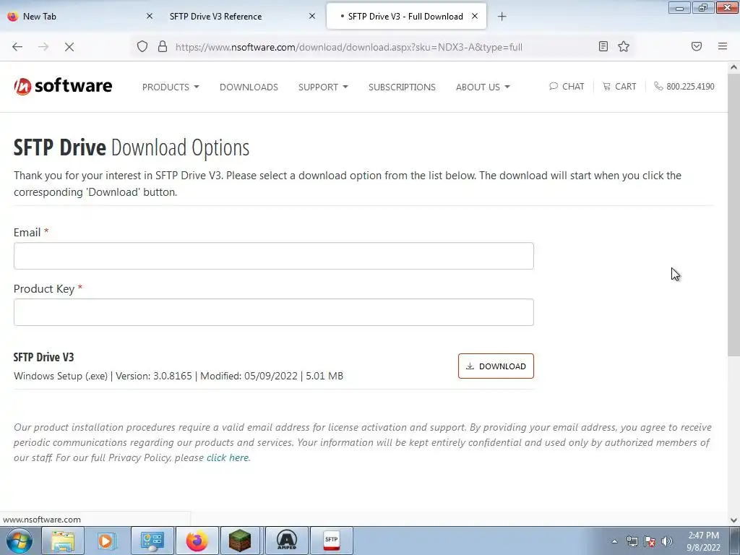Viewport: 740px width, 555px height.
Task: Click the DOWNLOAD button for SFTP Drive V3
Action: [496, 366]
